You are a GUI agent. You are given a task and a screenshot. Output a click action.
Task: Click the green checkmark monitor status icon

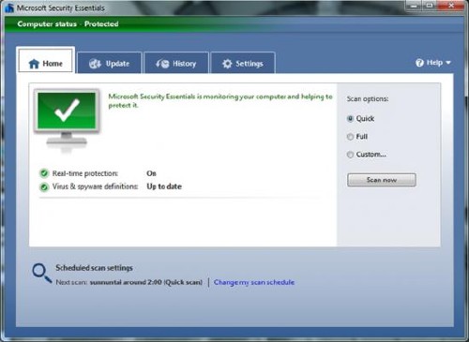coord(67,121)
